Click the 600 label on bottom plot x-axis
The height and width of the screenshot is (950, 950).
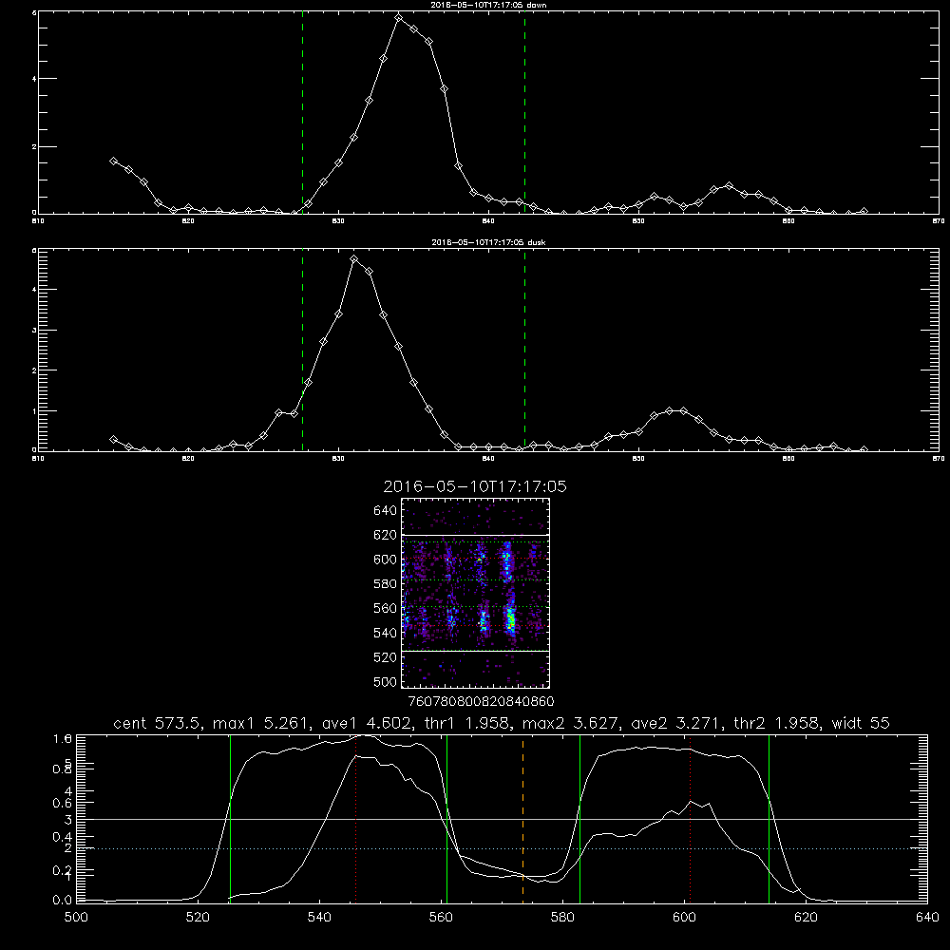tap(685, 918)
